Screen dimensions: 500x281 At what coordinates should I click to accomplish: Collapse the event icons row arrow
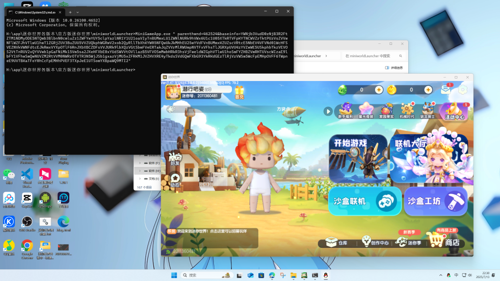[x=328, y=111]
